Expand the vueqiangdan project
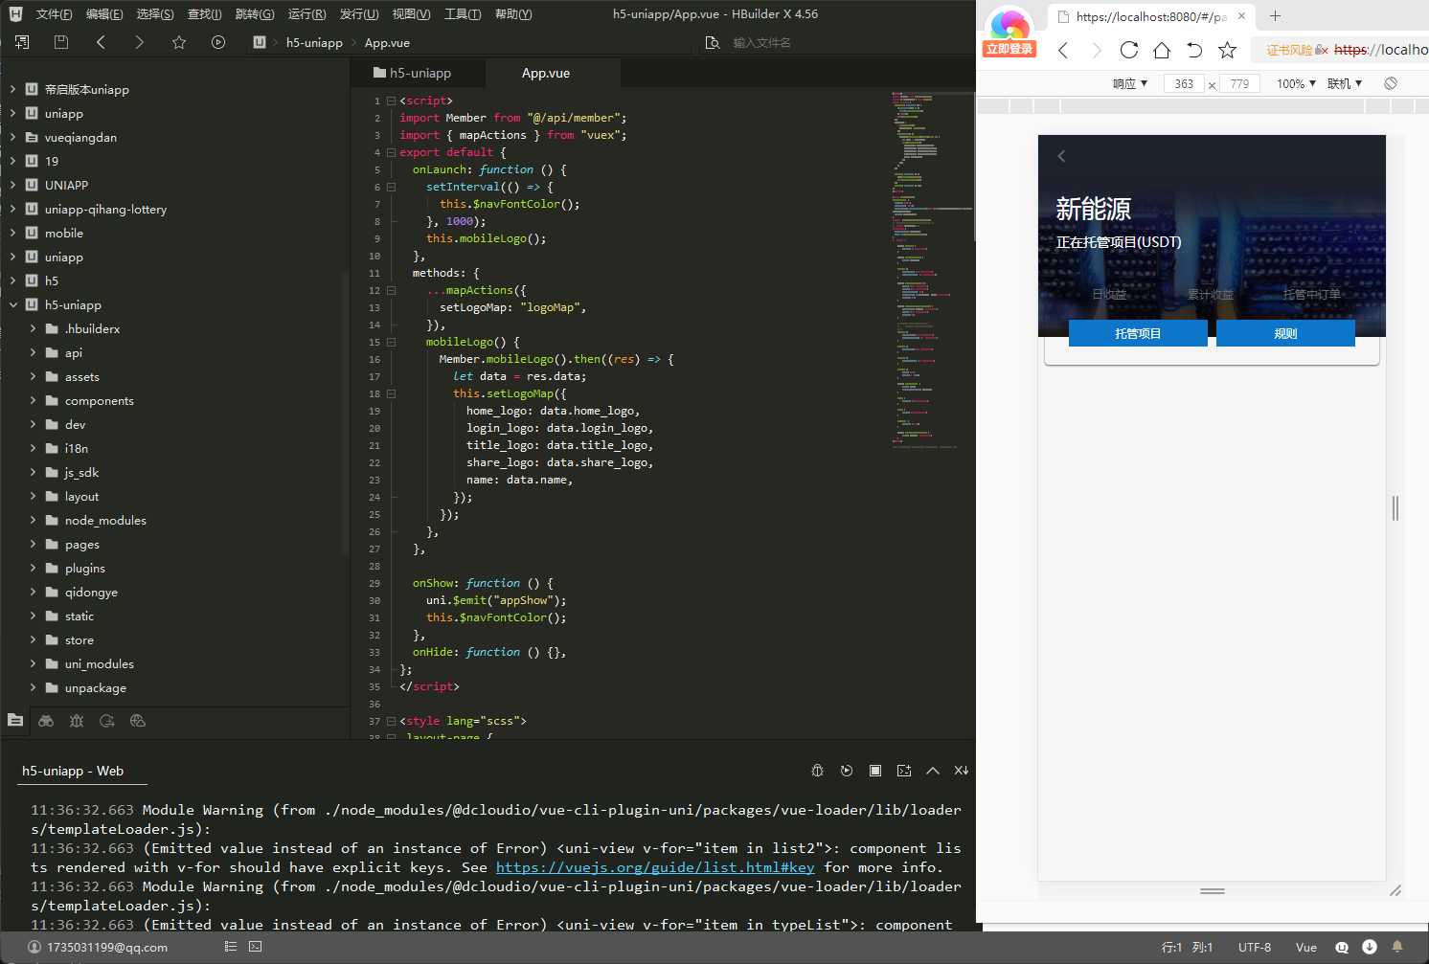 coord(13,138)
